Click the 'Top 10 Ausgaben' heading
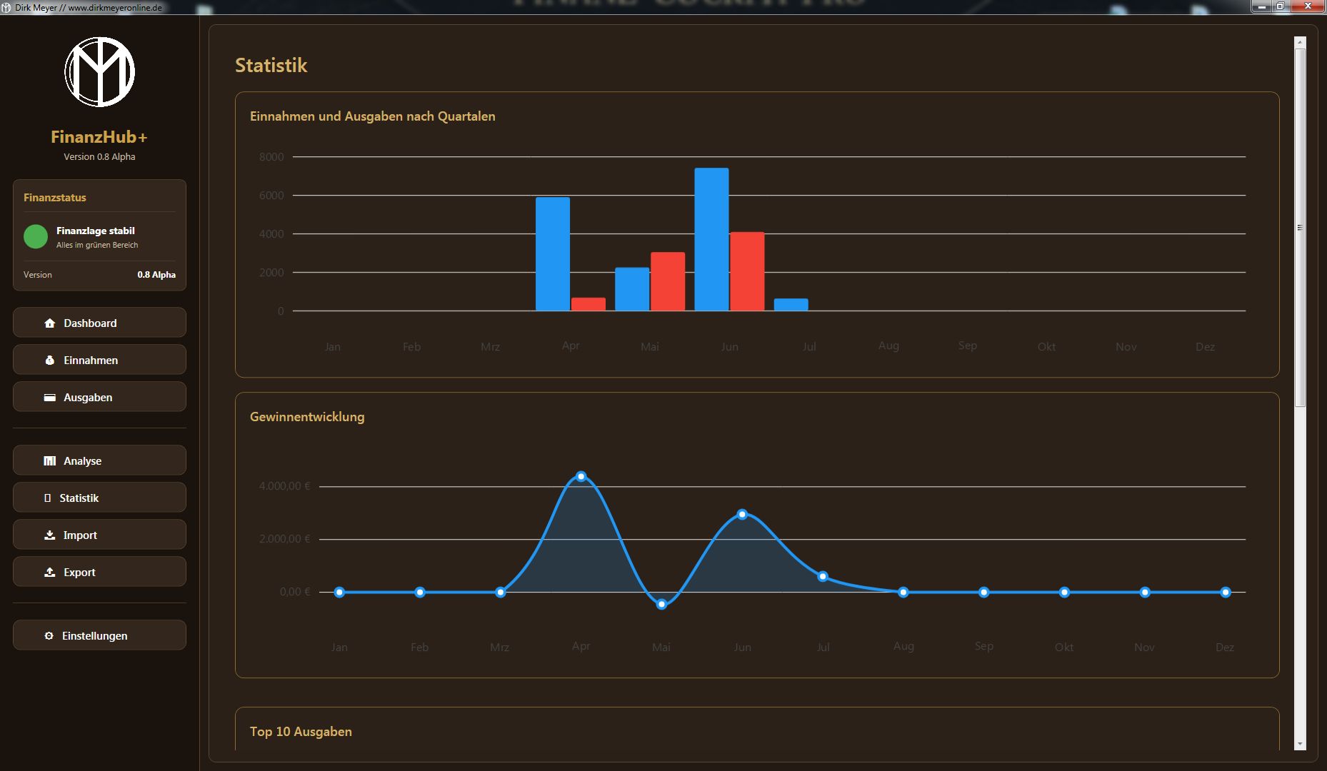 click(301, 732)
